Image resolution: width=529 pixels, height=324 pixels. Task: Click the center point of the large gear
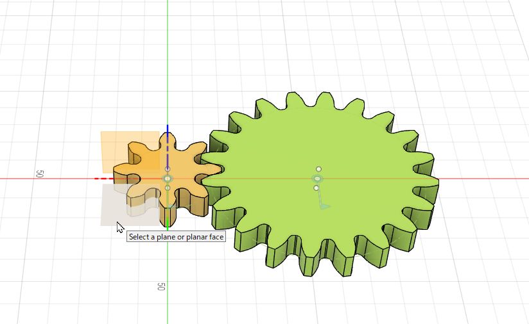pos(317,179)
